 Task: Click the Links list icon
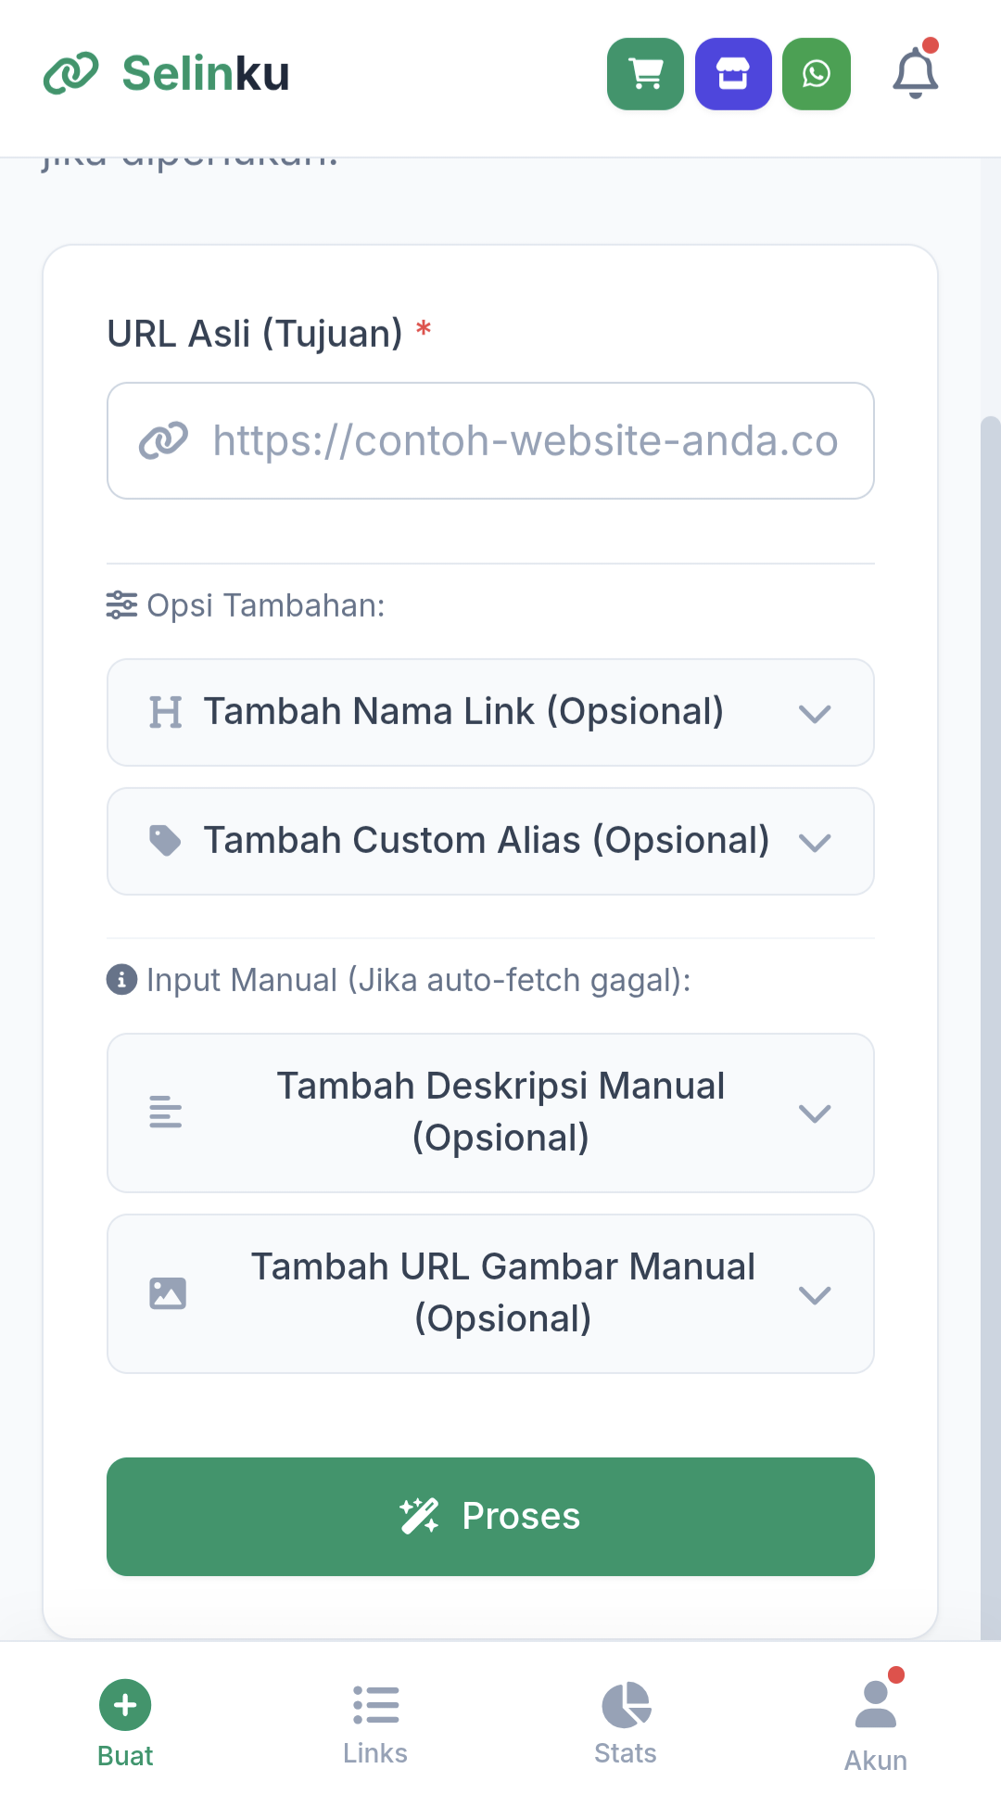tap(375, 1705)
